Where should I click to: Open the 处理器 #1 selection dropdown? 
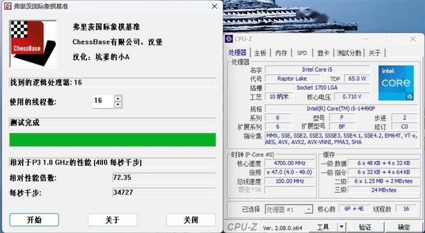click(289, 210)
